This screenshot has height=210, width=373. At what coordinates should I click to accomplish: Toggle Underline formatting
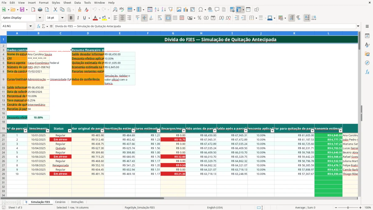85,18
